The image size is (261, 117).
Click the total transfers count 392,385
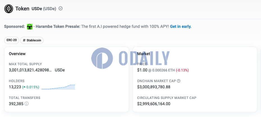16,104
